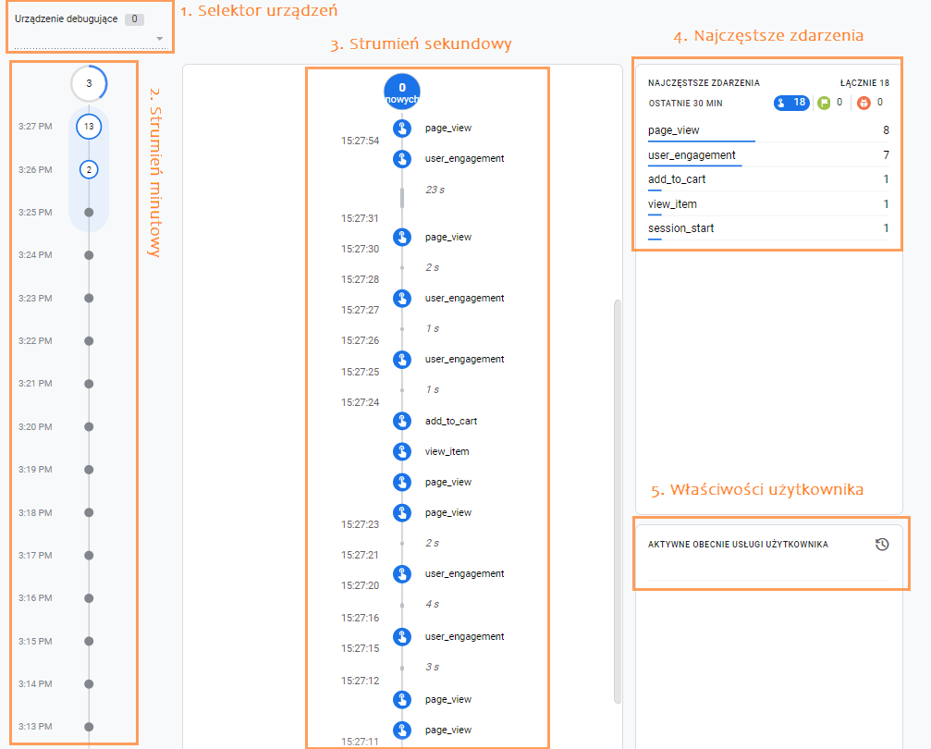
Task: Click the seconds stream vertical scrollbar
Action: coord(618,501)
